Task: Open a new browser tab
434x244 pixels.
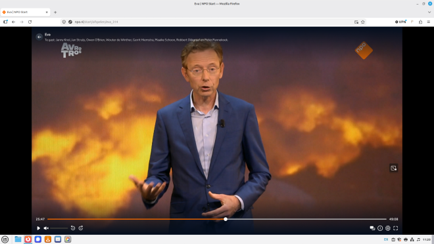Action: [55, 12]
